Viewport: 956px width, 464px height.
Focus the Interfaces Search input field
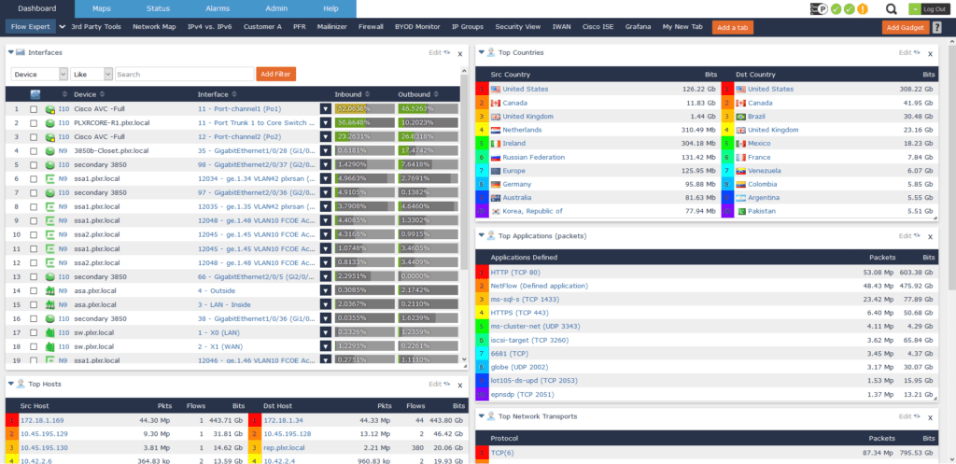click(x=184, y=74)
